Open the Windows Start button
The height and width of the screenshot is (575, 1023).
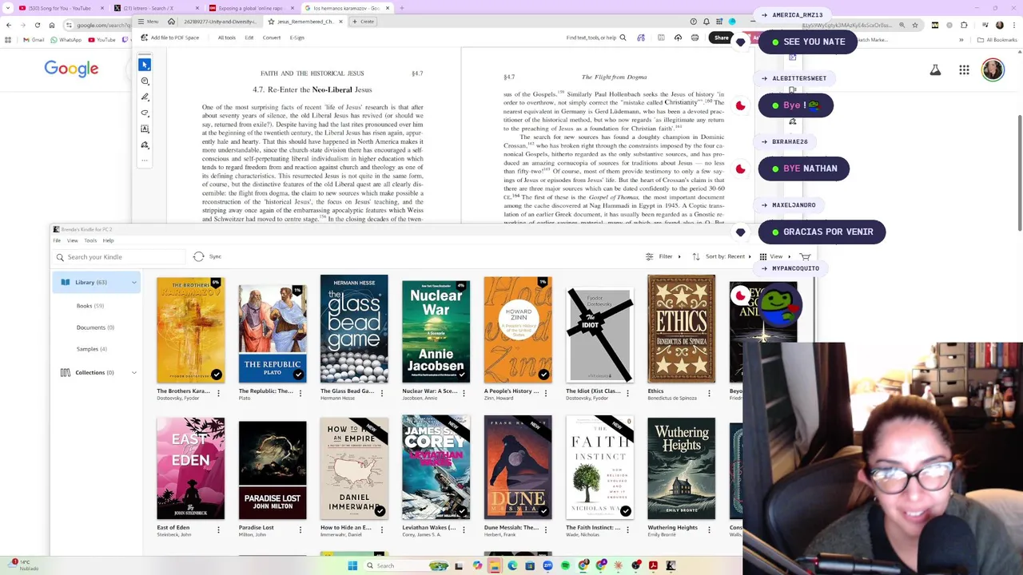point(352,565)
